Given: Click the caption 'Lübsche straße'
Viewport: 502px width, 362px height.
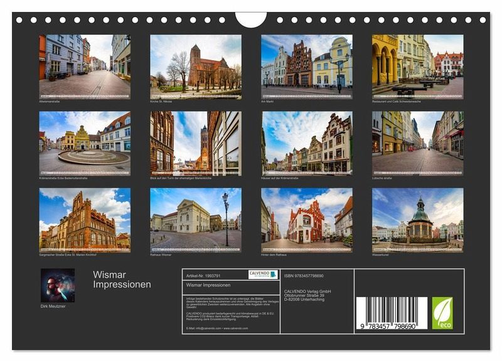Looking at the screenshot, I should [382, 178].
